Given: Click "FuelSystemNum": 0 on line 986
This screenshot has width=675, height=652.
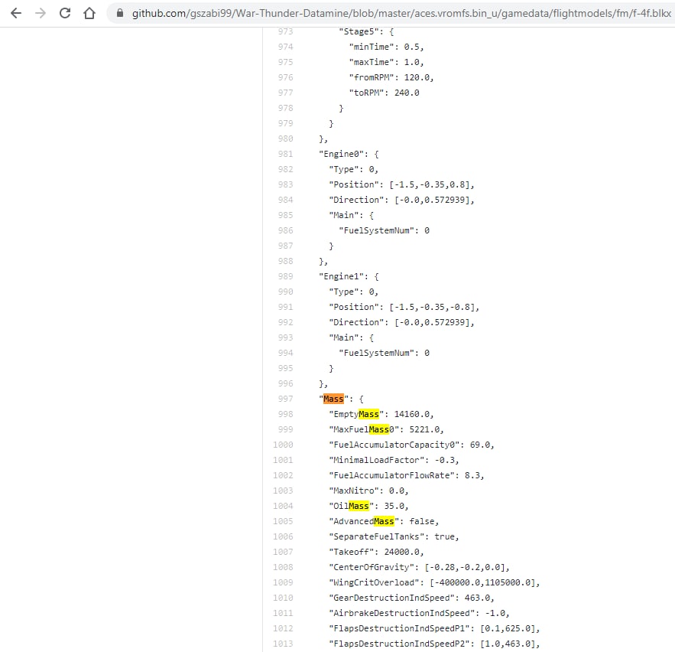Looking at the screenshot, I should [x=384, y=230].
